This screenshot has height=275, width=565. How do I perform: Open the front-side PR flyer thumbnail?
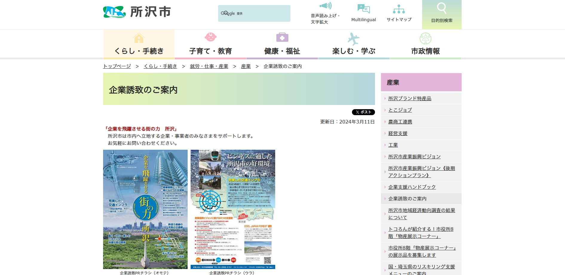pos(145,209)
